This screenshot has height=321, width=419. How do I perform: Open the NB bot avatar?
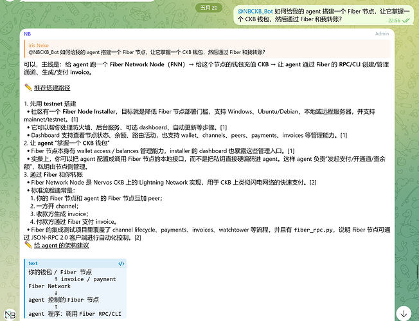point(10,315)
